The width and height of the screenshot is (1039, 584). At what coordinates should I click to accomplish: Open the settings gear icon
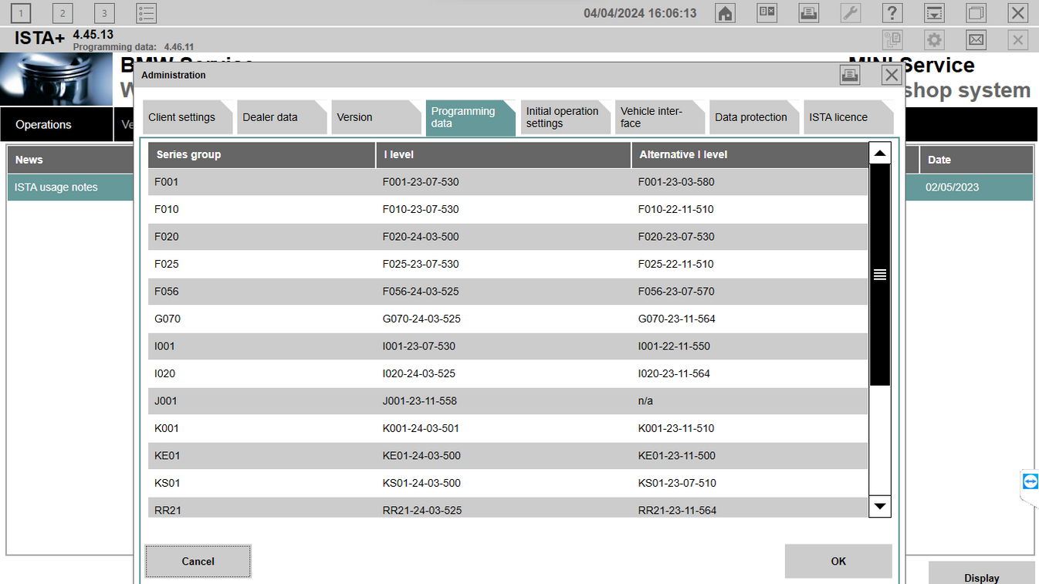click(934, 39)
